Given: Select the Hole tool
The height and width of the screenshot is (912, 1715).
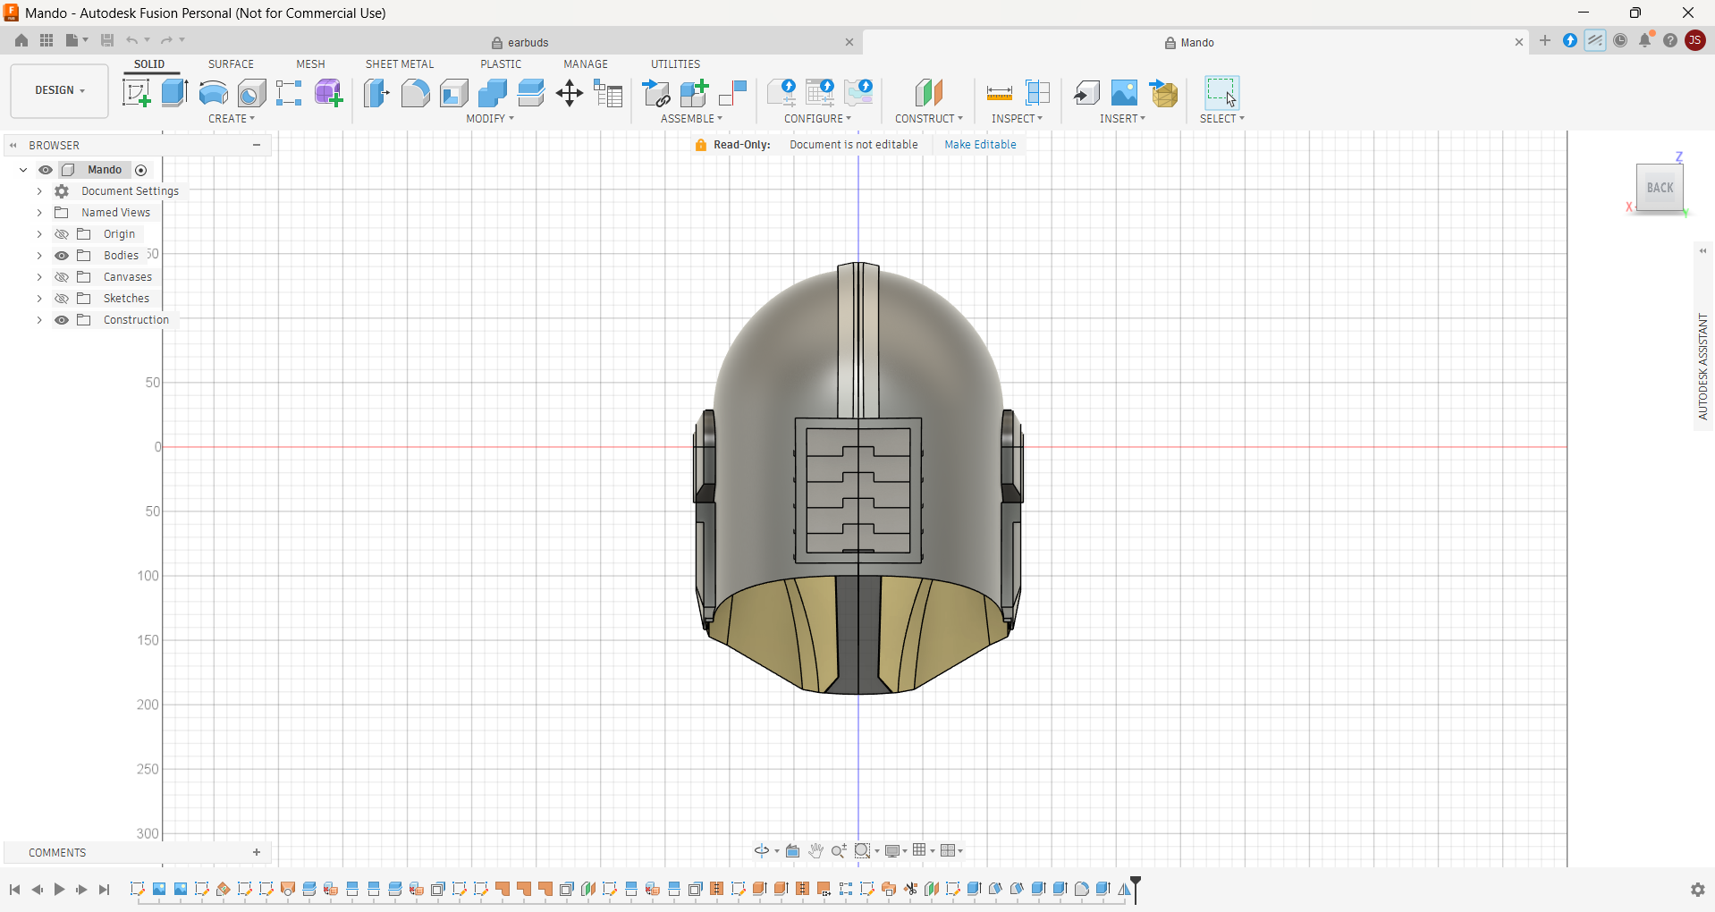Looking at the screenshot, I should coord(251,93).
